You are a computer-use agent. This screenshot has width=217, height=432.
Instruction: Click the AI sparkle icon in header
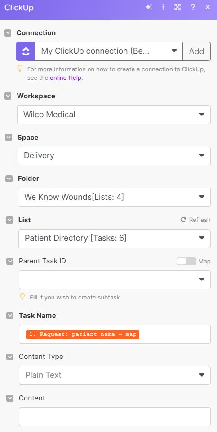tap(149, 7)
